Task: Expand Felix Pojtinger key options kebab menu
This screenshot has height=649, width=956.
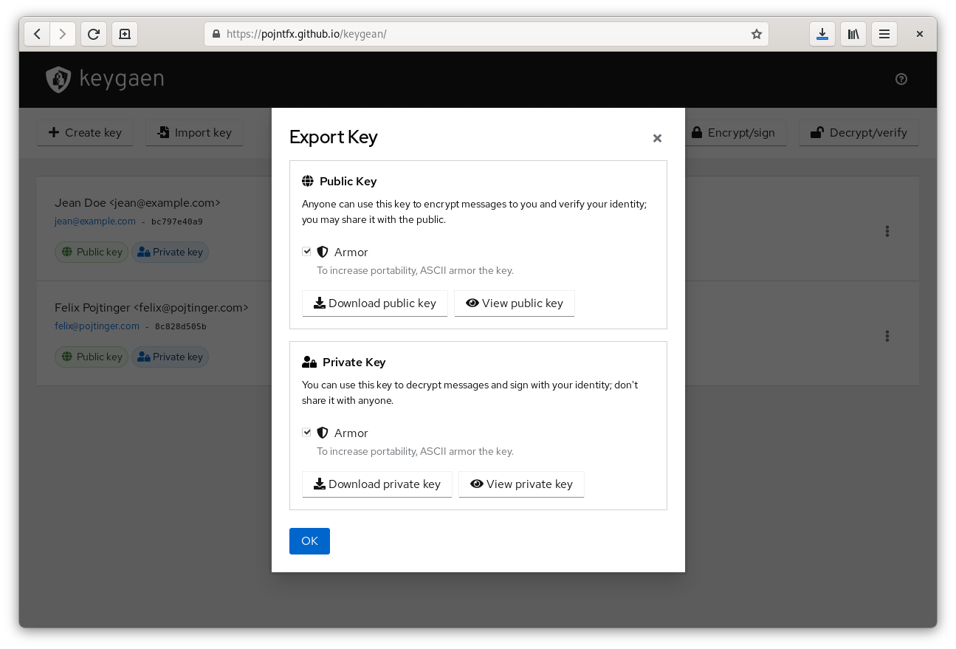Action: (887, 336)
